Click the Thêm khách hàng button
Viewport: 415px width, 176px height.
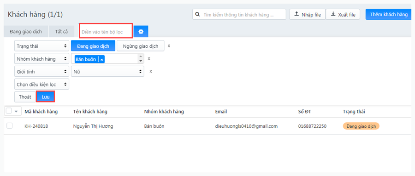pyautogui.click(x=389, y=14)
